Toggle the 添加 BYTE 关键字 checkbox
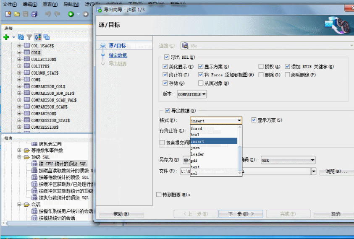 coord(287,67)
